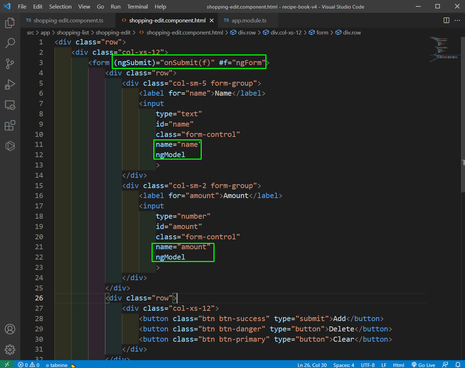Open the Edit menu
Viewport: 465px width, 368px height.
[38, 6]
